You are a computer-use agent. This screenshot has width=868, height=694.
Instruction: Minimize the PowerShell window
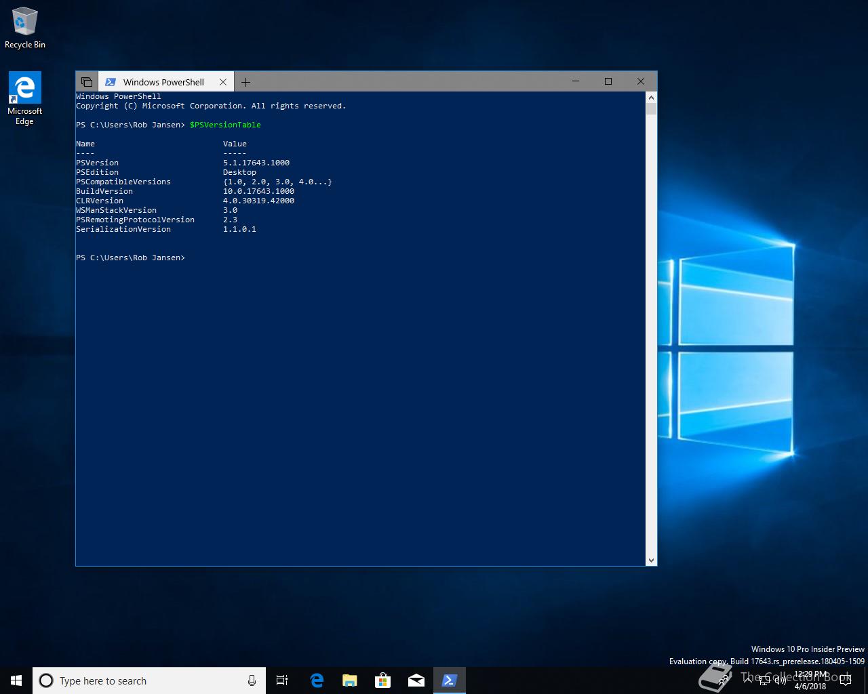[x=576, y=81]
